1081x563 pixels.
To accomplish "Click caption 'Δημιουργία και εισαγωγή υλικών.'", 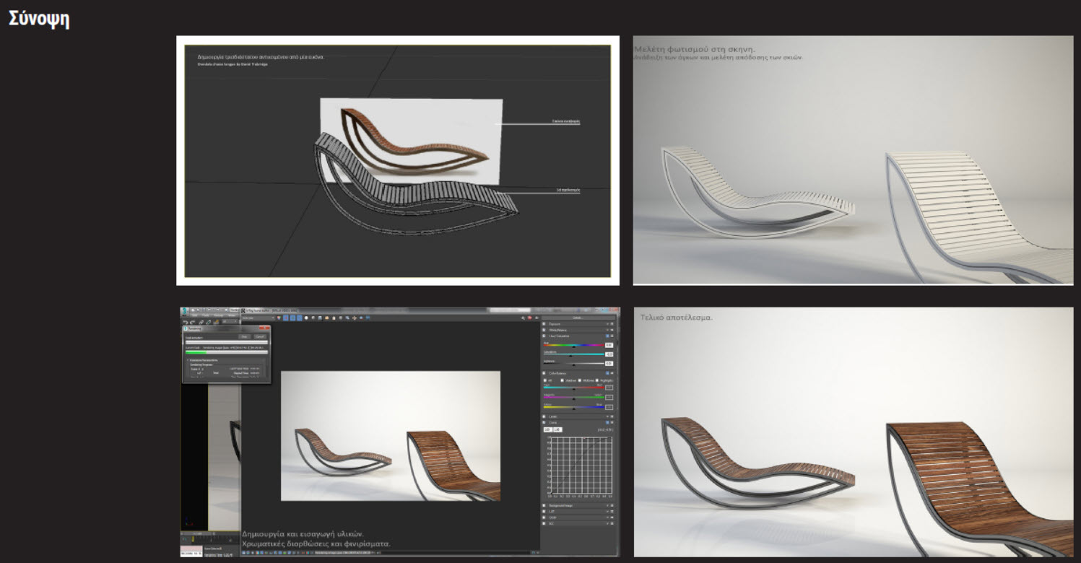I will pyautogui.click(x=303, y=533).
